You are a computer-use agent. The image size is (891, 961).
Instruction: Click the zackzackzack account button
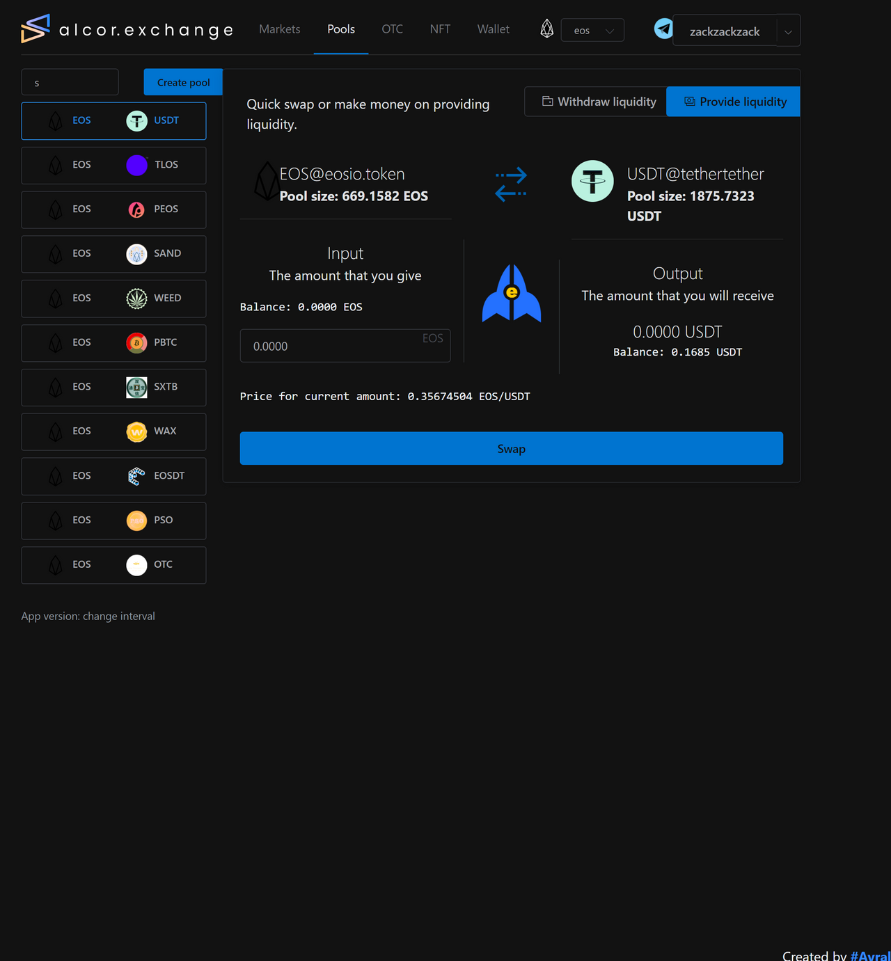click(x=725, y=31)
